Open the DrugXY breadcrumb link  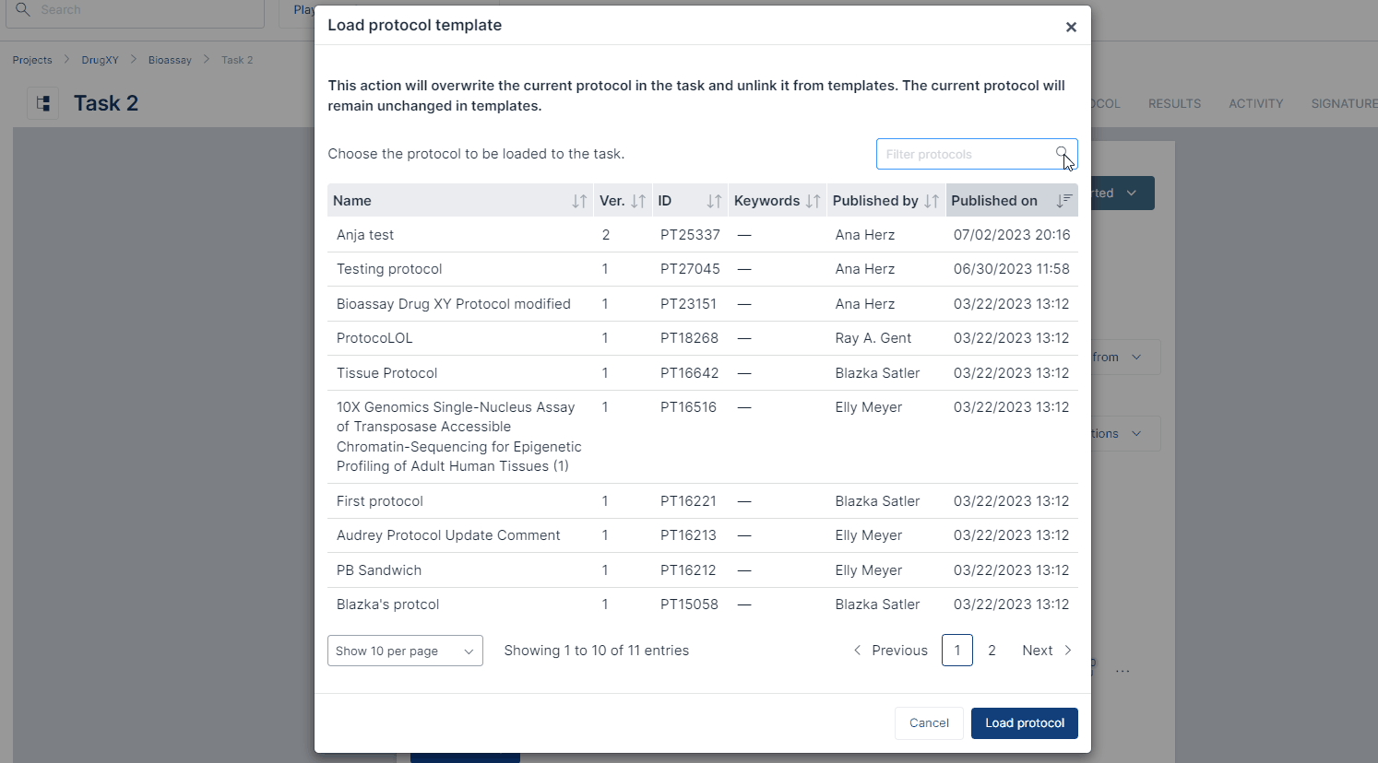(100, 60)
